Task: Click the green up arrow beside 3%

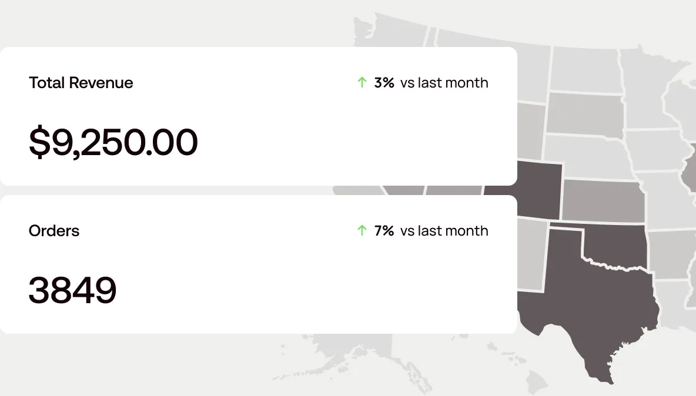Action: pyautogui.click(x=361, y=83)
